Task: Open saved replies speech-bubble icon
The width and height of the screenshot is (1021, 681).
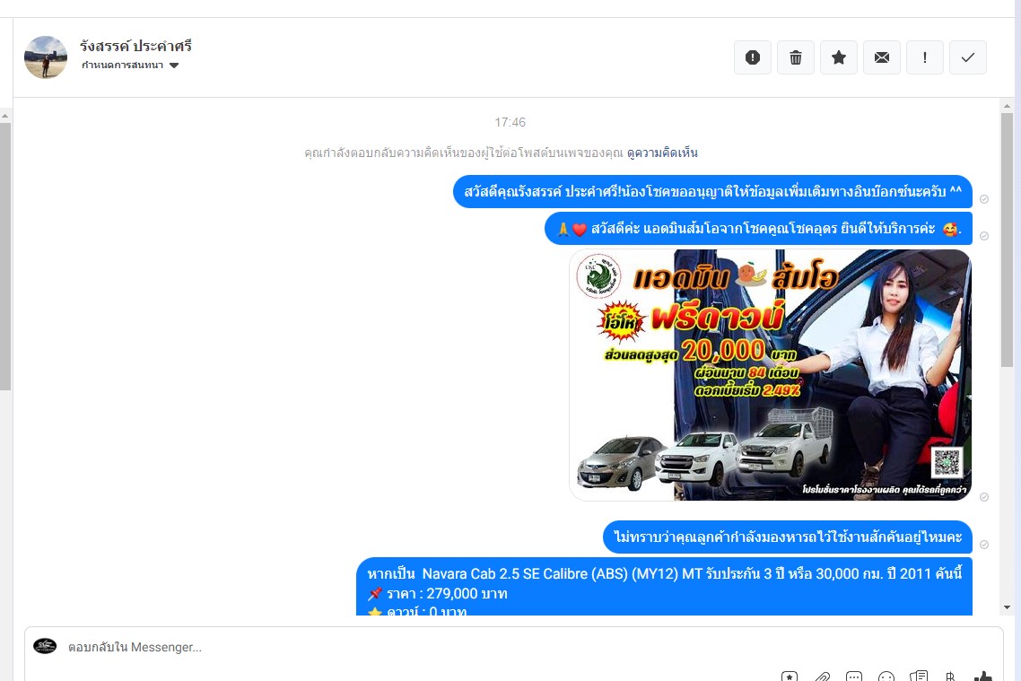Action: pos(853,677)
